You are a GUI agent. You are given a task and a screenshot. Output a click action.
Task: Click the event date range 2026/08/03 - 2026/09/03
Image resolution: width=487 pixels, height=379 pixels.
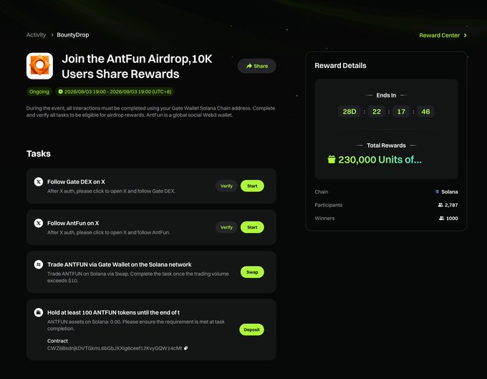[117, 92]
